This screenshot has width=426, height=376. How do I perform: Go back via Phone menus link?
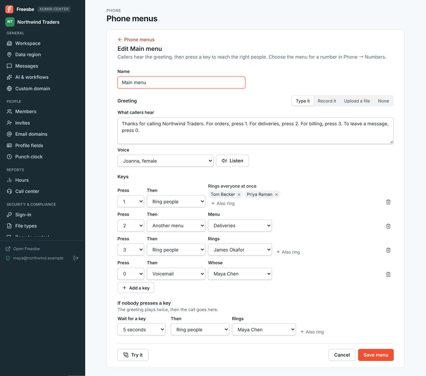pos(136,40)
